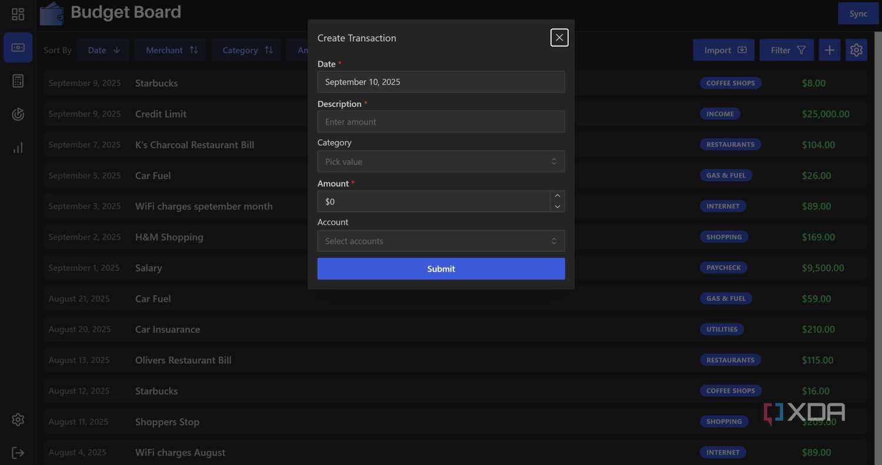Click the $210.00 amount value
This screenshot has height=465, width=882.
coord(818,329)
